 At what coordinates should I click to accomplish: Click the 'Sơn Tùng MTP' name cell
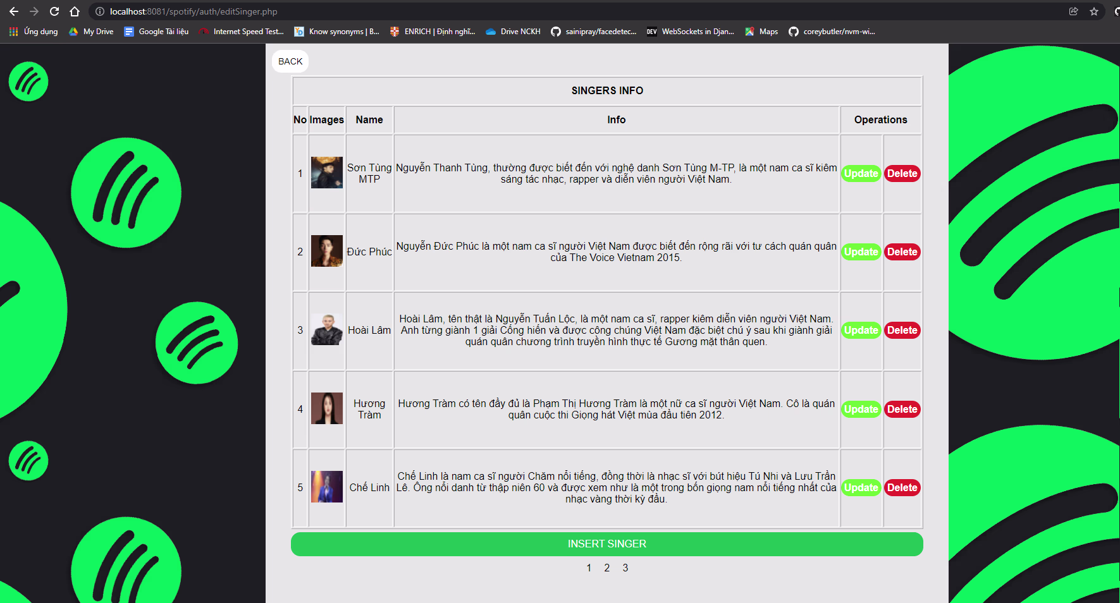click(369, 173)
